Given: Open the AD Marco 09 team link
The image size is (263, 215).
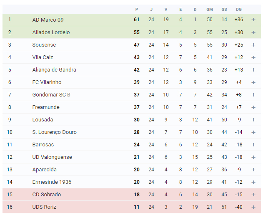Looking at the screenshot, I should pyautogui.click(x=48, y=20).
